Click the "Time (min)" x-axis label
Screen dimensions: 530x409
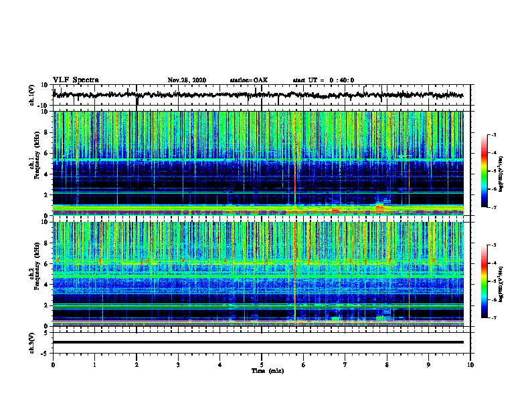[x=268, y=371]
